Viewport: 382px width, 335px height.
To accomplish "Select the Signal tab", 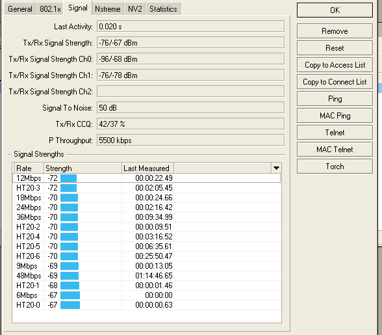I will click(78, 8).
